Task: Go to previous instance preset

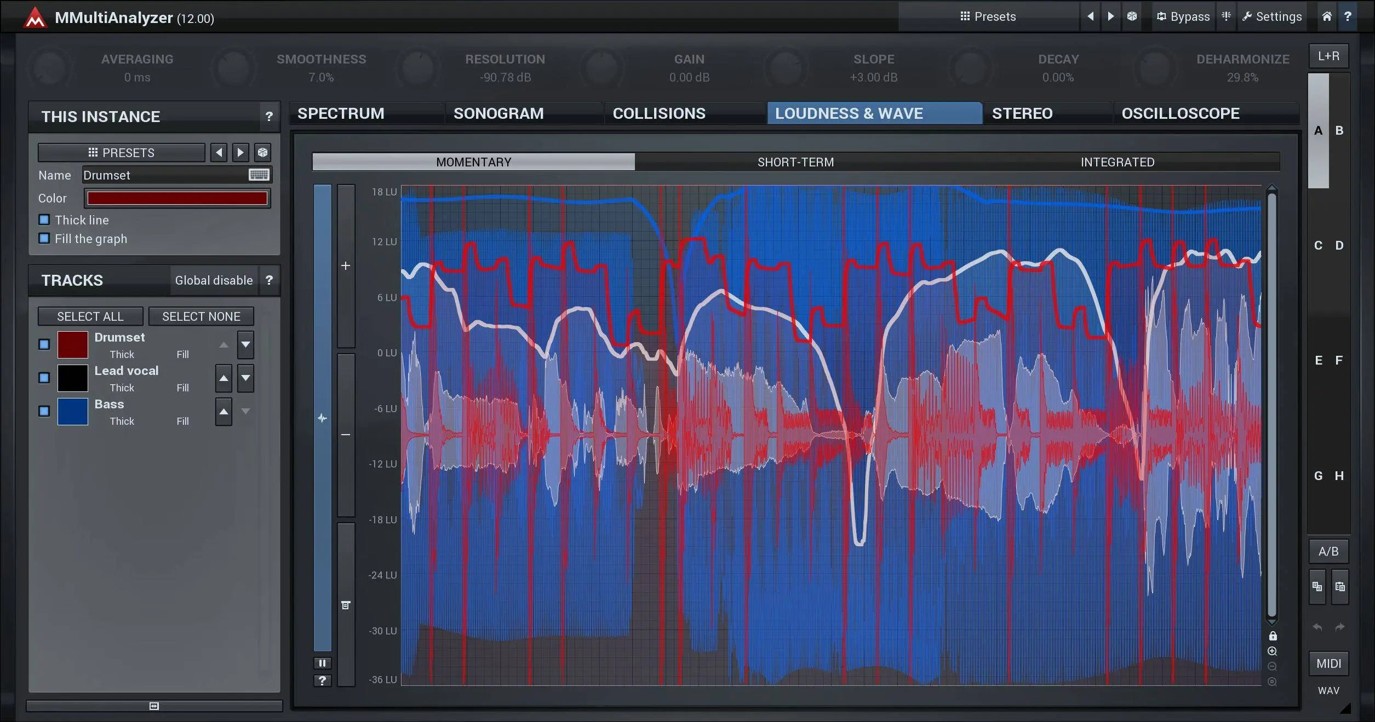Action: (219, 153)
